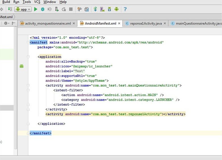Open the Build menu
Image resolution: width=222 pixels, height=160 pixels.
pyautogui.click(x=6, y=2)
